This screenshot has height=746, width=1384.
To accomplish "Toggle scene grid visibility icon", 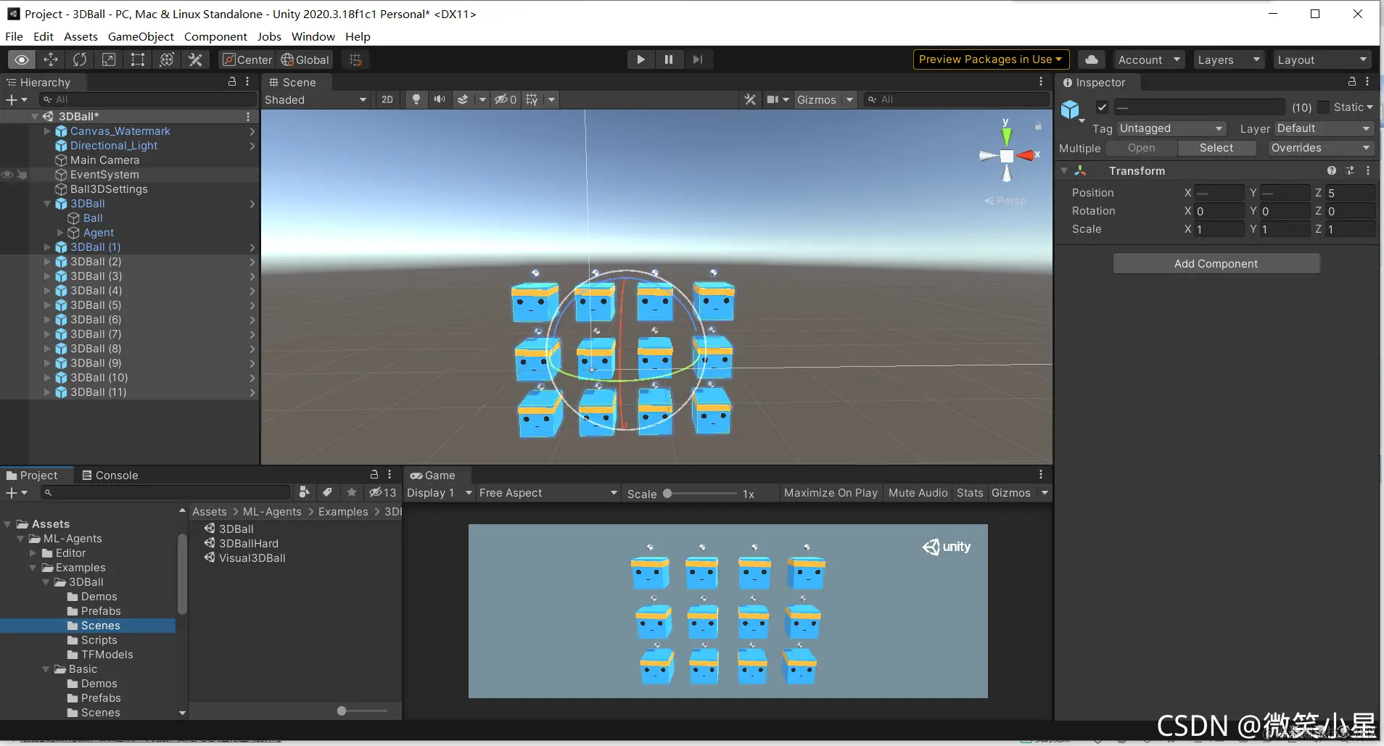I will pyautogui.click(x=532, y=99).
